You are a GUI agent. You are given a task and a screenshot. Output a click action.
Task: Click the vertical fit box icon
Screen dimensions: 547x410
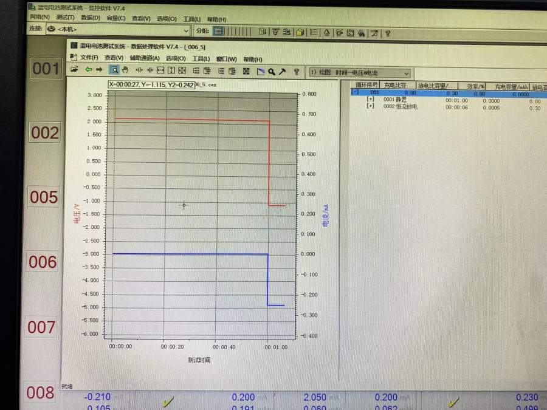click(x=171, y=70)
